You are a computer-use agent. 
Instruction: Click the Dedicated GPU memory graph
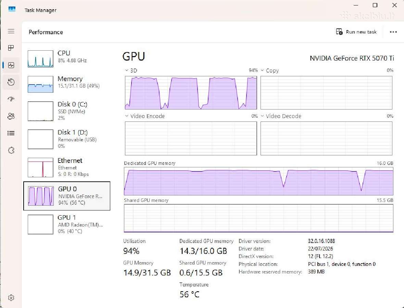pos(259,181)
